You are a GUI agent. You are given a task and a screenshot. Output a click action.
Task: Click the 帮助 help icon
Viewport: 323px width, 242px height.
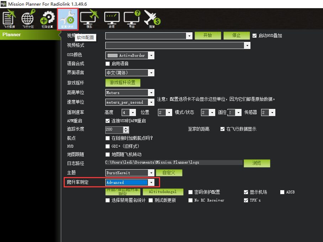pyautogui.click(x=132, y=19)
